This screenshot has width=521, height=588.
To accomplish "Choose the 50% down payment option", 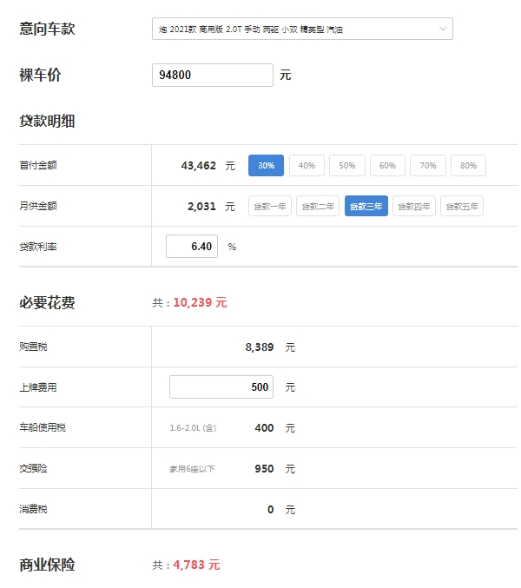I will click(347, 165).
